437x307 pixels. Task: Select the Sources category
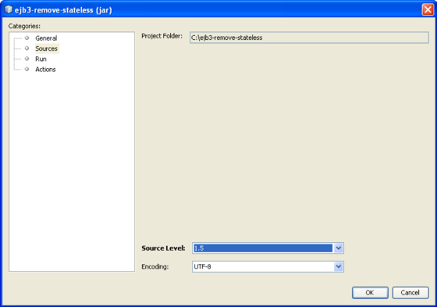tap(47, 48)
